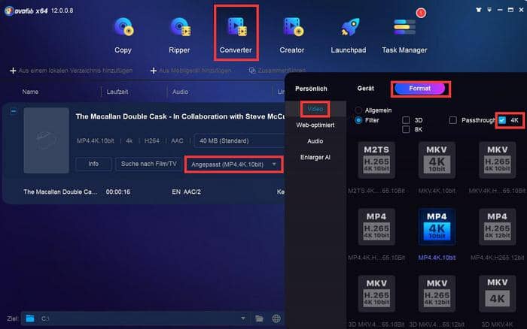The height and width of the screenshot is (329, 527).
Task: Click the Name column header
Action: pos(30,92)
